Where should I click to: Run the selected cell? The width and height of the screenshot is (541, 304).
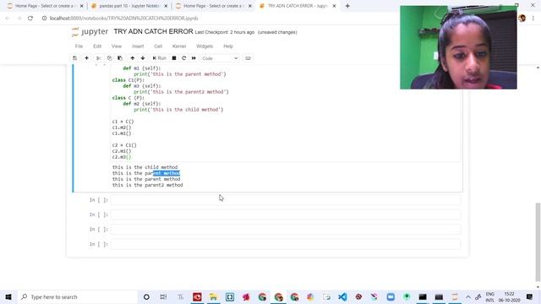click(160, 58)
